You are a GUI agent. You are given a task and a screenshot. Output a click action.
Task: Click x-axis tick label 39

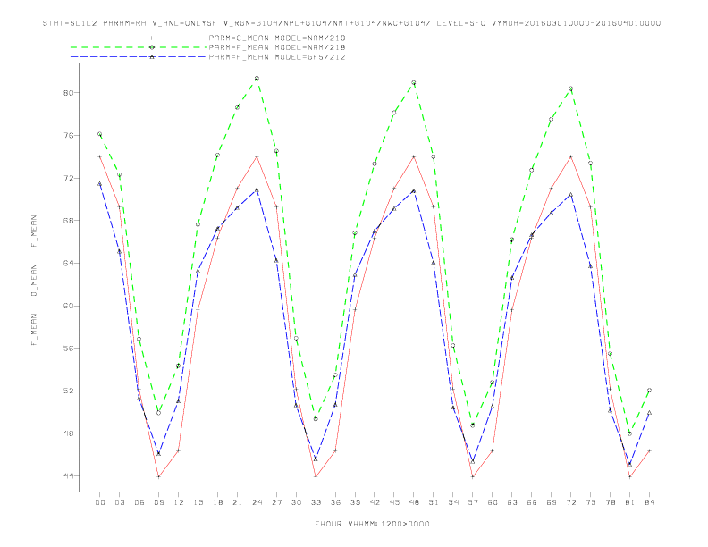click(x=355, y=502)
